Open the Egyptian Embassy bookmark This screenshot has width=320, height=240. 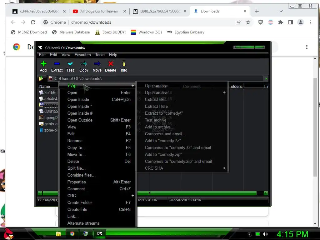pos(186,32)
